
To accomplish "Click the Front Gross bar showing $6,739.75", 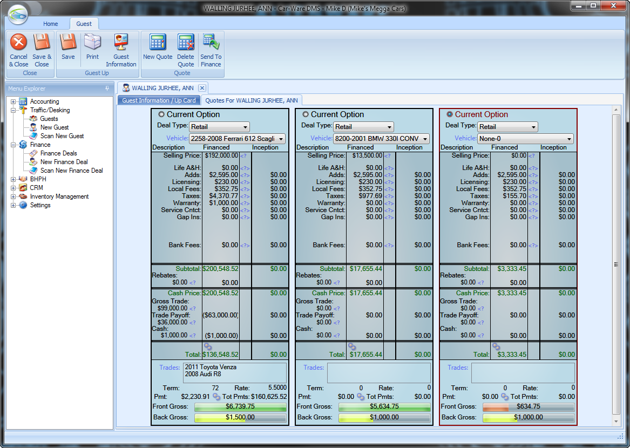I will tap(240, 407).
